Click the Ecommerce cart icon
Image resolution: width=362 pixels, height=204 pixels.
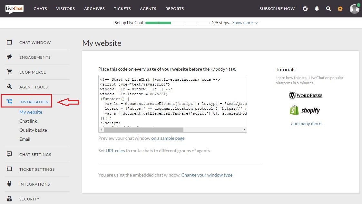click(9, 72)
